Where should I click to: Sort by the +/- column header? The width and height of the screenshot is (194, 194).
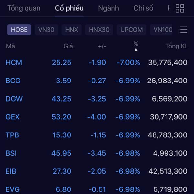coord(102,46)
